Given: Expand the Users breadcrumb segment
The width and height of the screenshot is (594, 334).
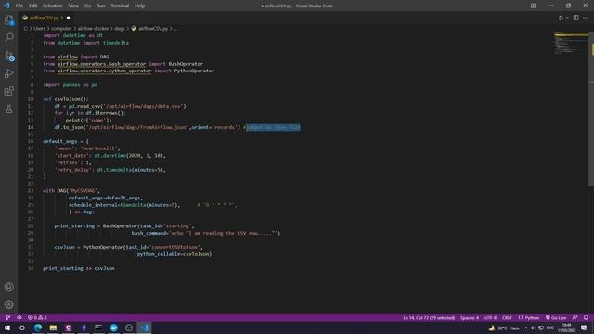Looking at the screenshot, I should (x=39, y=29).
